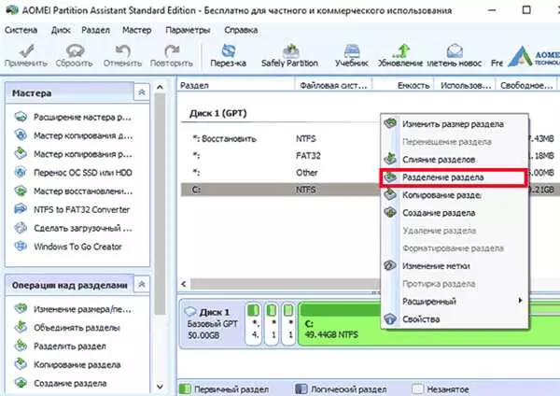Open the Раздел menu

[96, 30]
